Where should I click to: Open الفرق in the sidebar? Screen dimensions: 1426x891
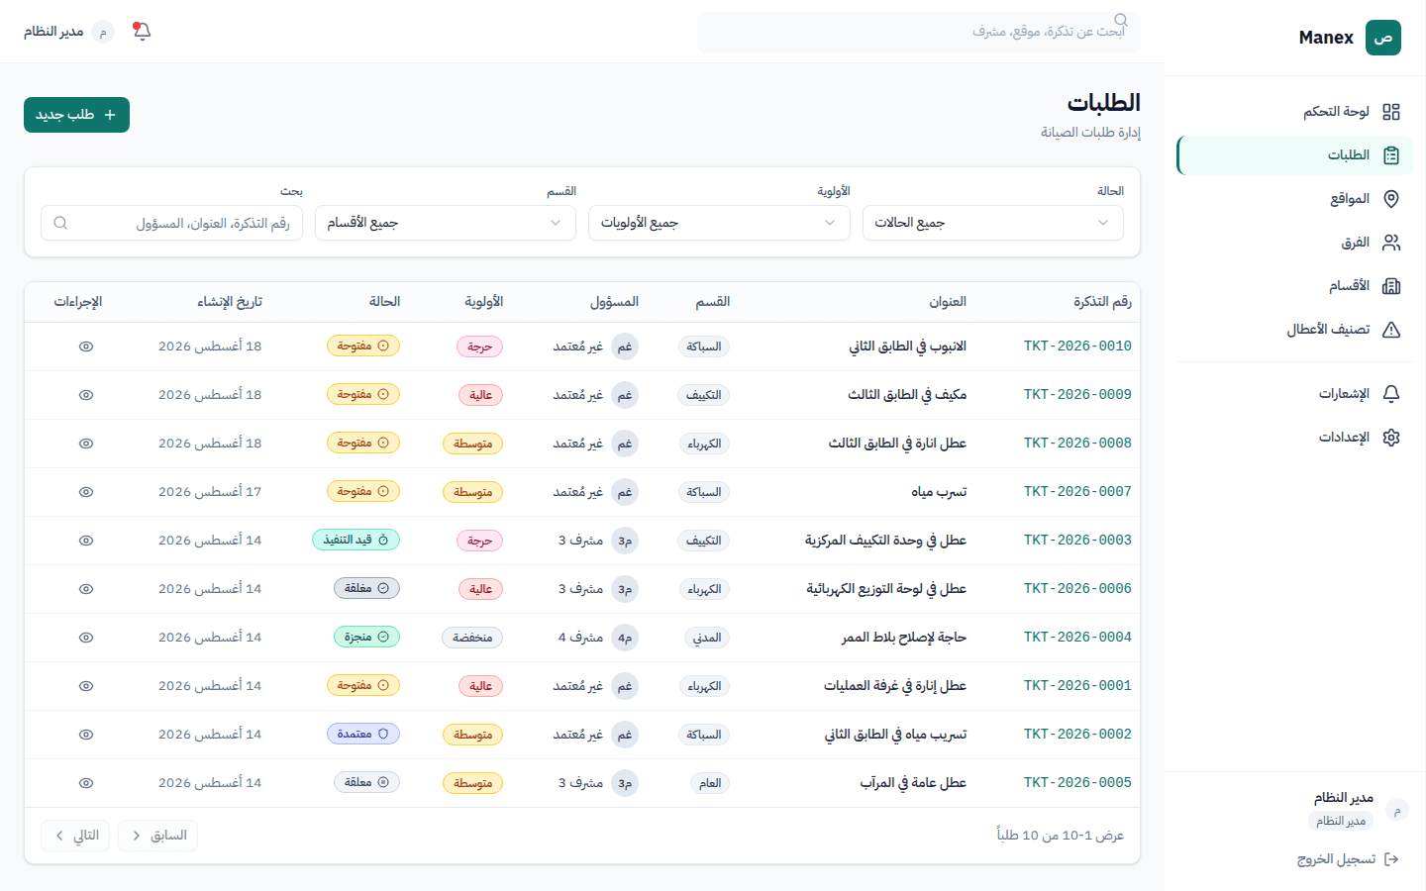[1294, 243]
